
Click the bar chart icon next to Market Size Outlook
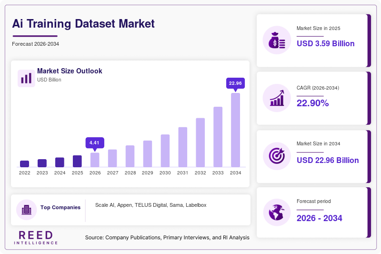tap(26, 78)
